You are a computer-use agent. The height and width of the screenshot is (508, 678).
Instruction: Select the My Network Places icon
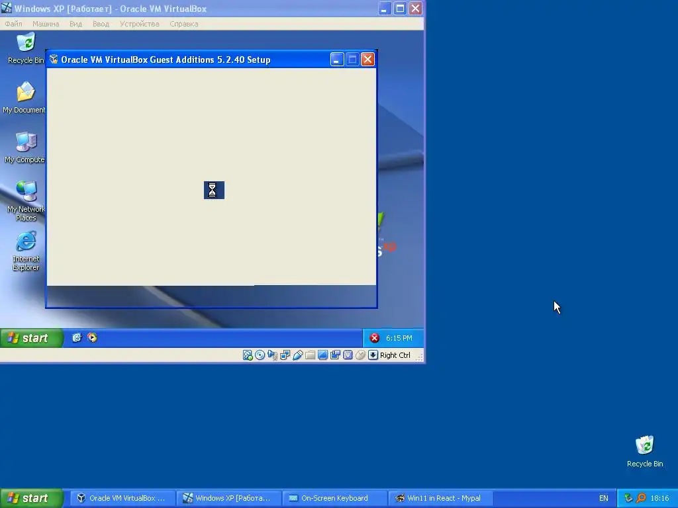coord(26,201)
